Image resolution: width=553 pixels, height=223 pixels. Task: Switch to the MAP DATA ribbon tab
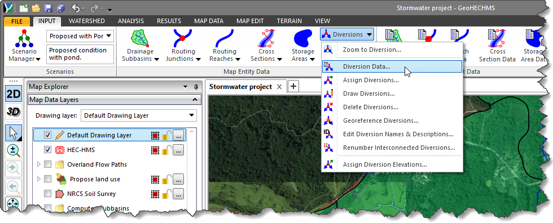(x=209, y=21)
